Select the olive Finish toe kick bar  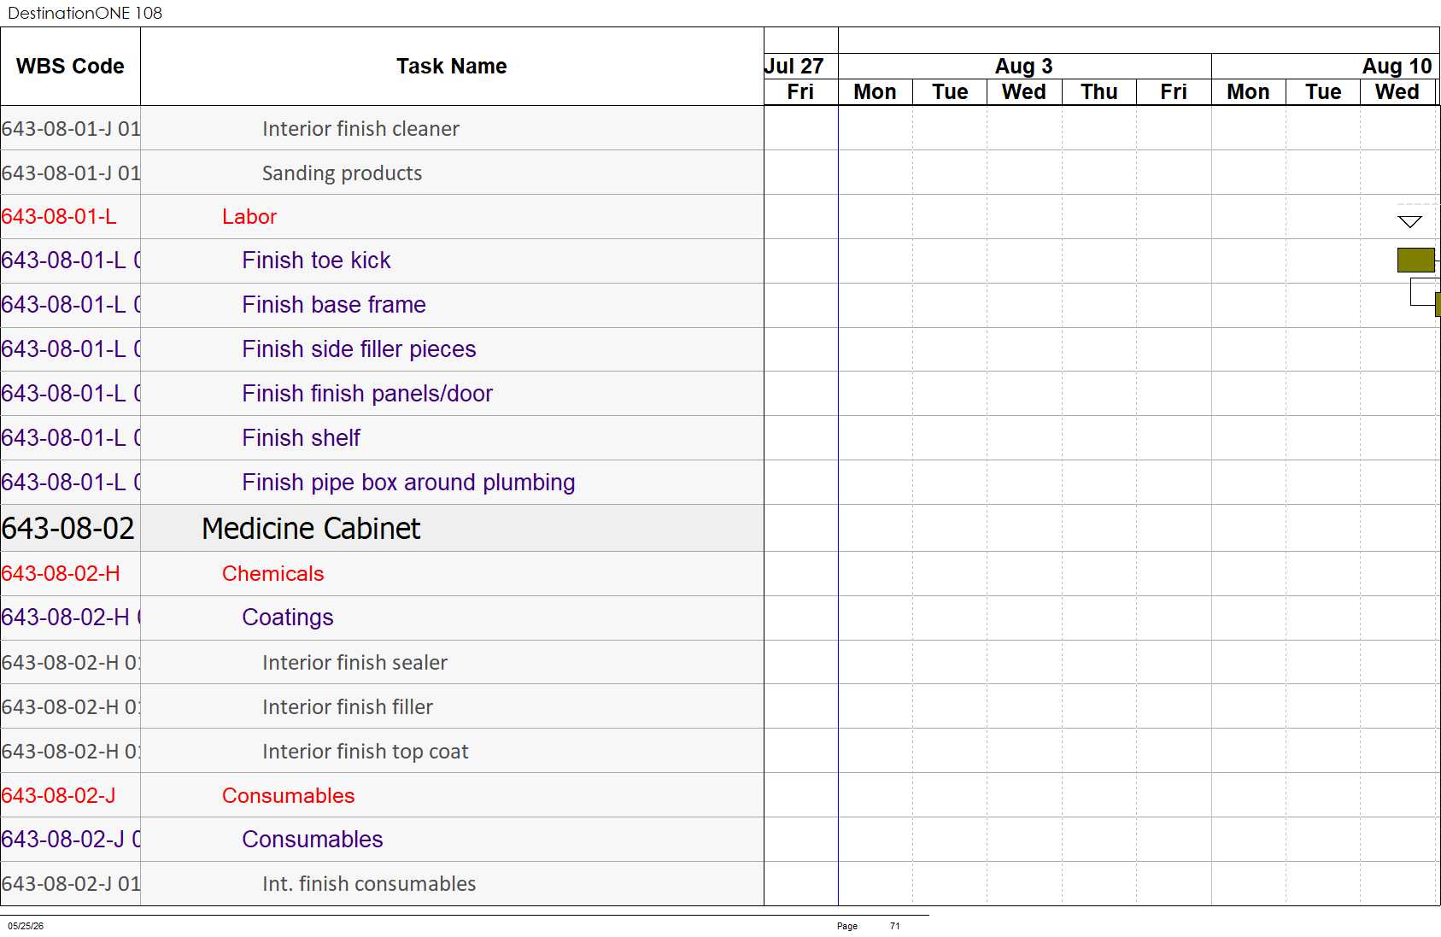1415,260
